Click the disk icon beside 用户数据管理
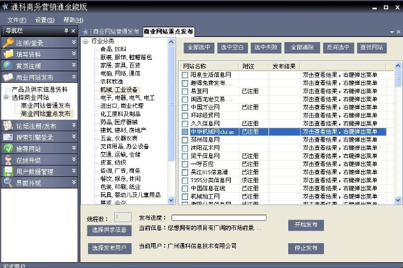This screenshot has height=268, width=403. [x=8, y=171]
